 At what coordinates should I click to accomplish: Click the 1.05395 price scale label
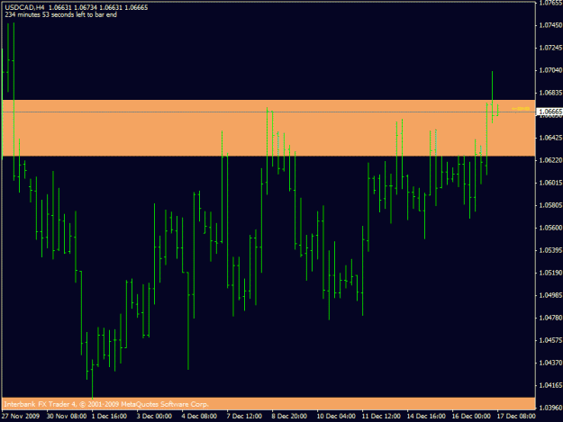(x=550, y=250)
